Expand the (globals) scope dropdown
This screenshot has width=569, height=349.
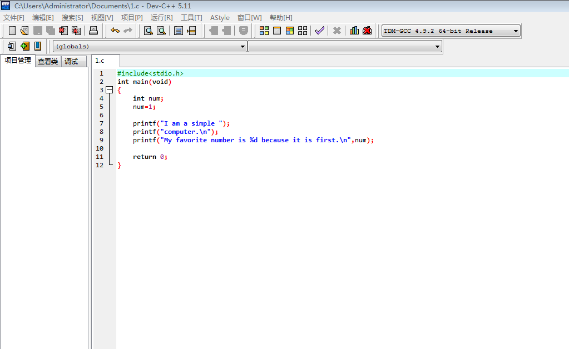point(150,46)
